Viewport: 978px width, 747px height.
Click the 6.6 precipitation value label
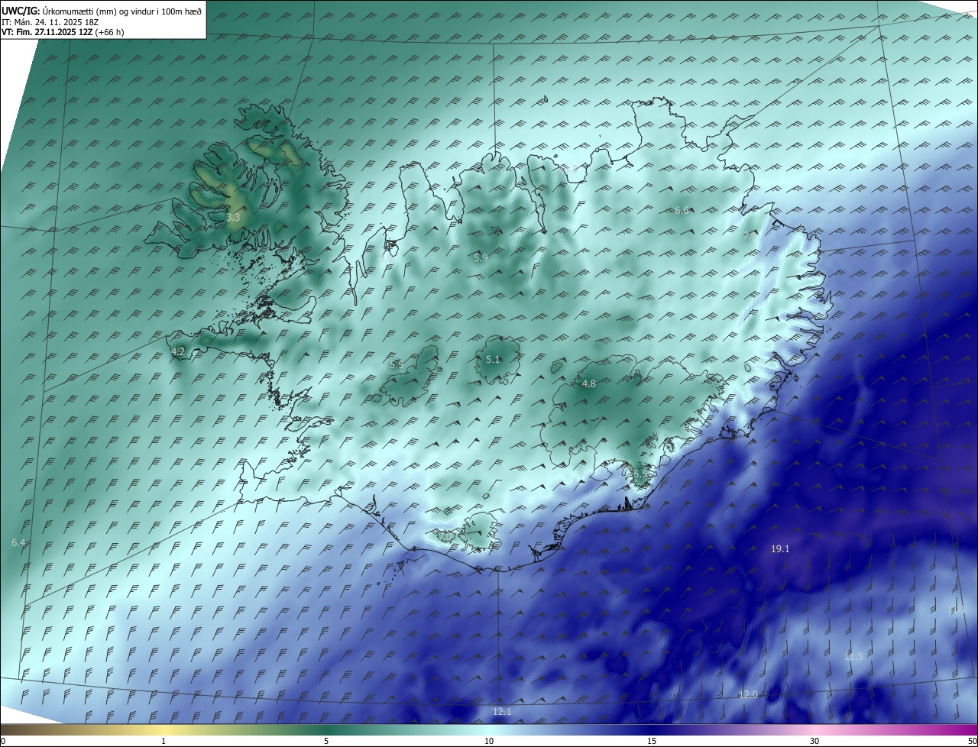coord(682,210)
